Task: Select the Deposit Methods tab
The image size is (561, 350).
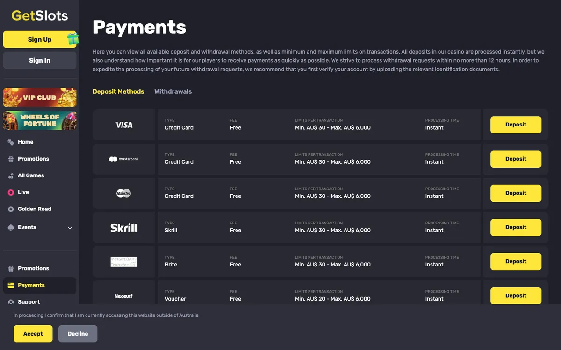Action: pos(118,91)
